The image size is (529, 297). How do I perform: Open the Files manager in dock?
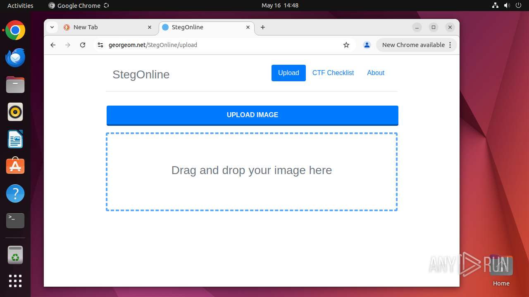click(15, 85)
